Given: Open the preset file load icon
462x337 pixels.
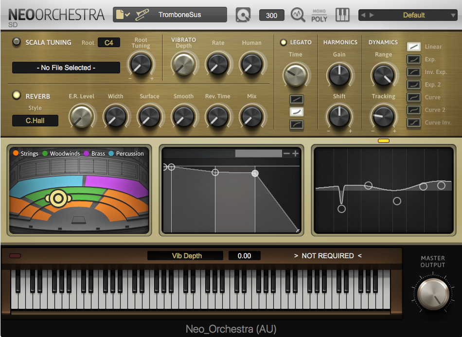Looking at the screenshot, I should tap(123, 15).
